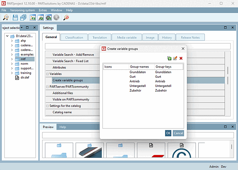
Task: Select the dir.def file in the tree
Action: 25,77
